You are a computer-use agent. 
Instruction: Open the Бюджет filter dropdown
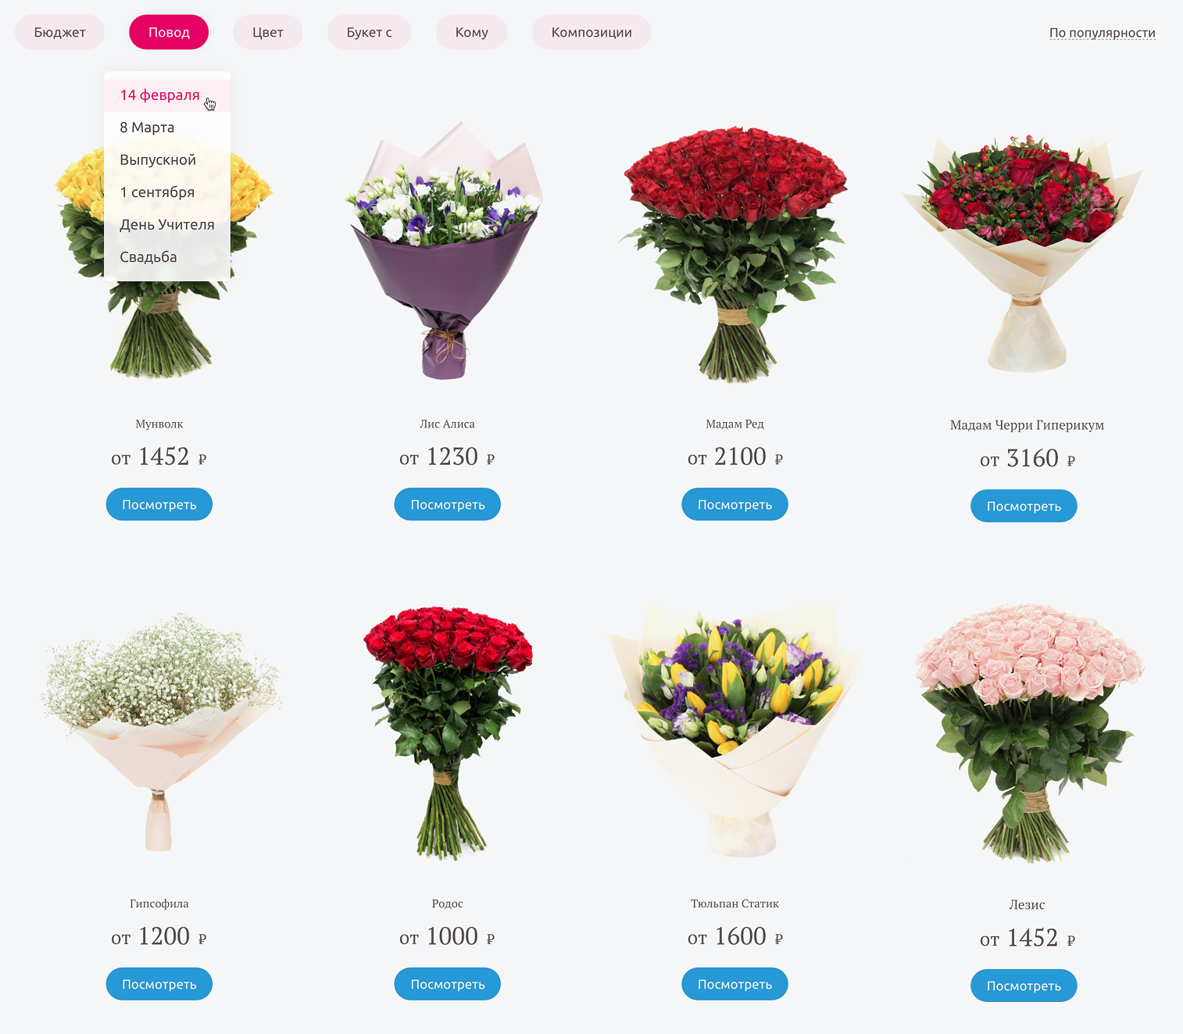tap(59, 32)
